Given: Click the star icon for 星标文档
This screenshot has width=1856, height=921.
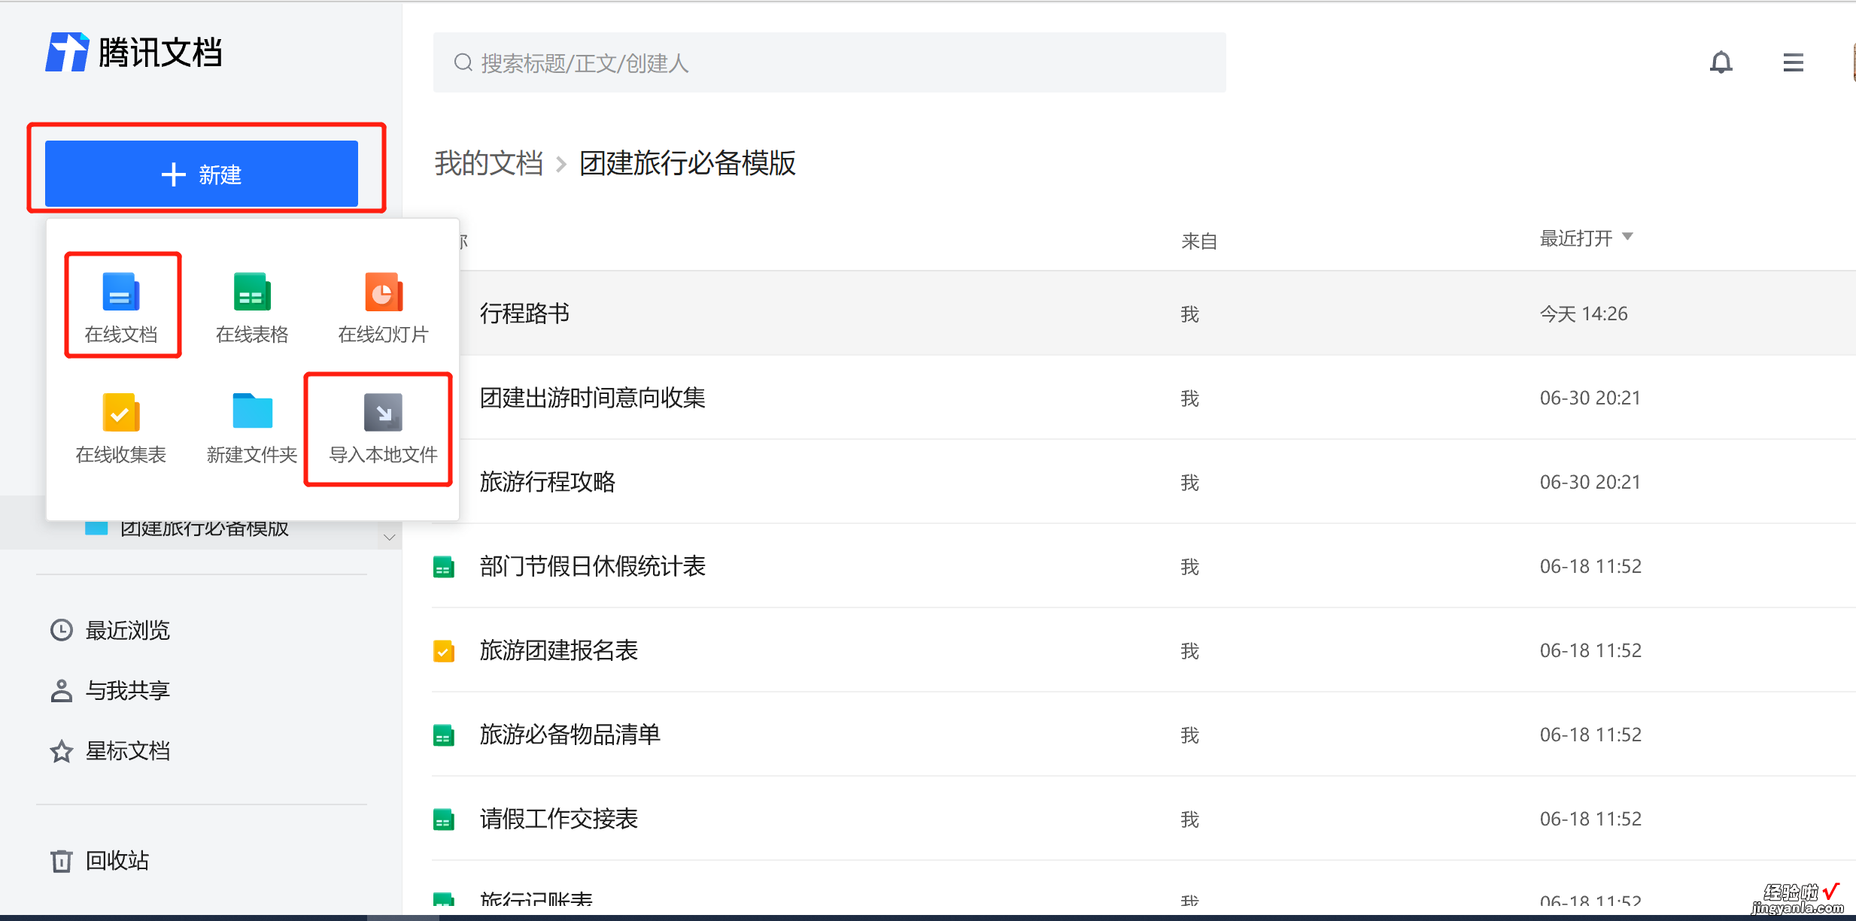Looking at the screenshot, I should [62, 751].
